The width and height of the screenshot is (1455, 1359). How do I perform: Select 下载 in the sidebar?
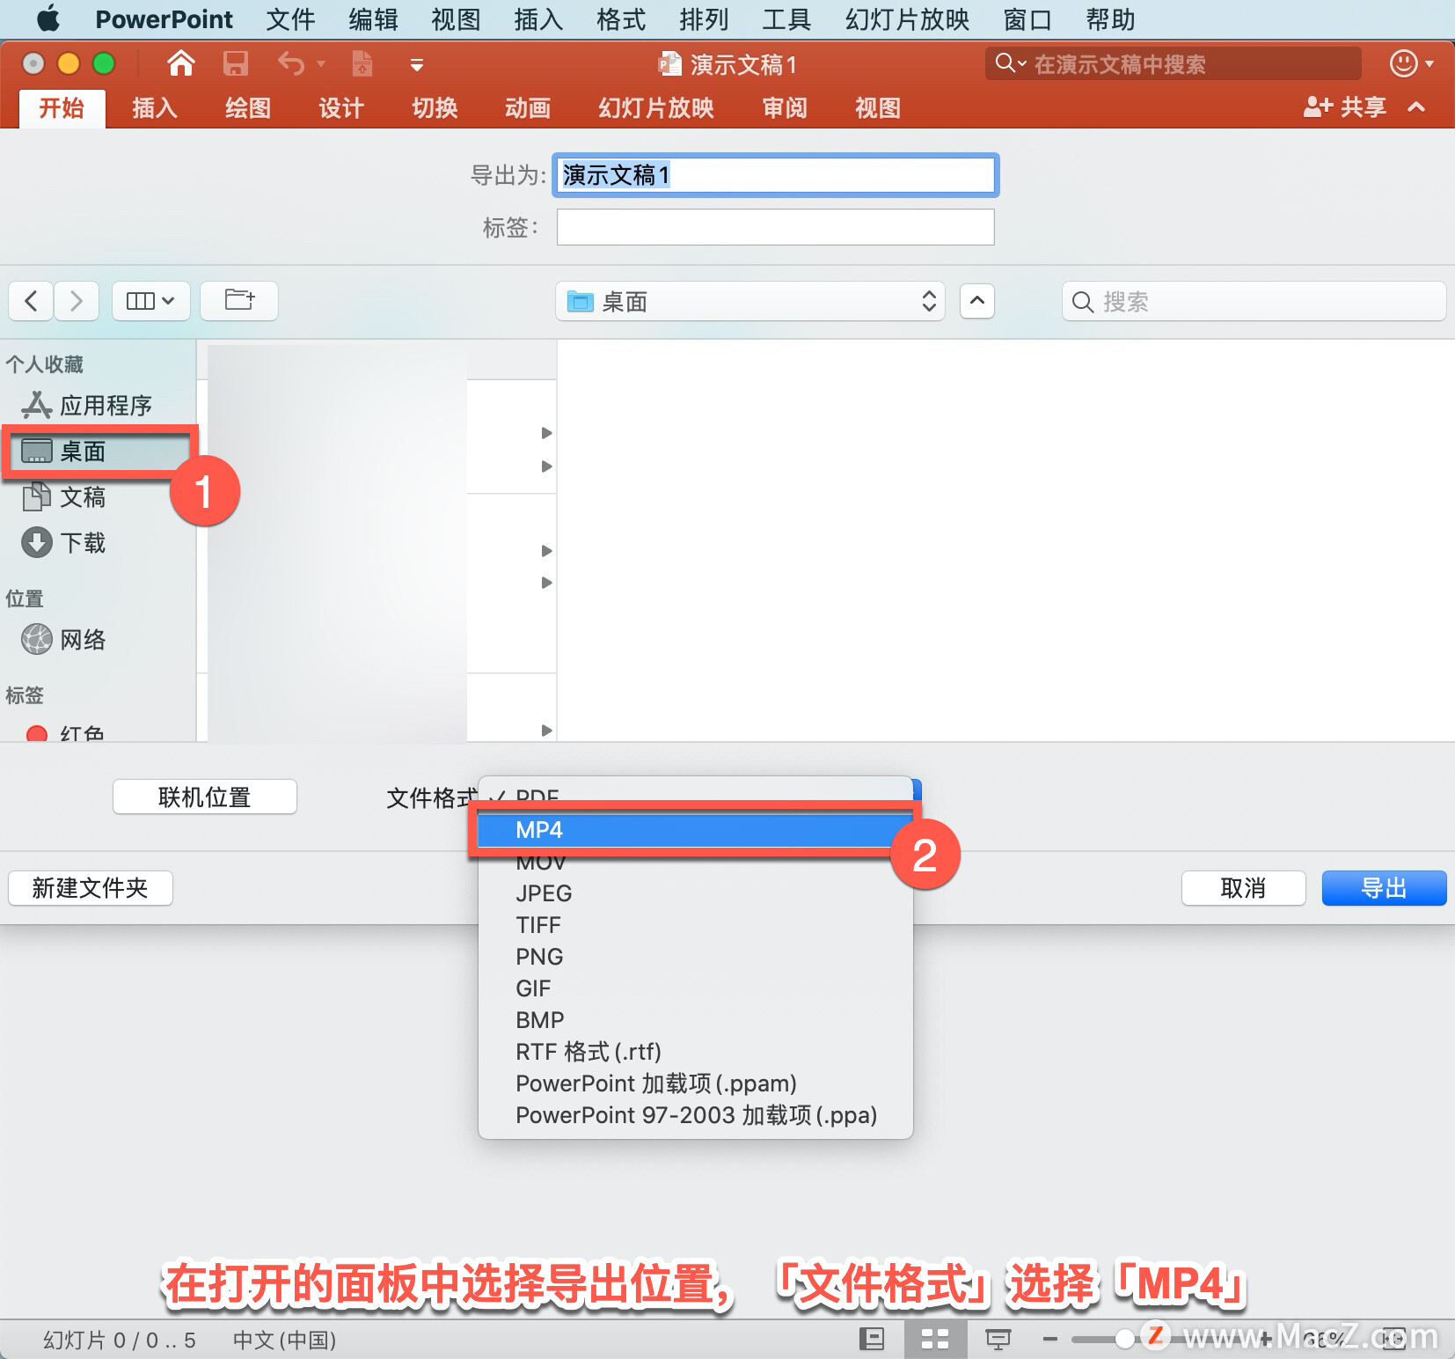[97, 543]
